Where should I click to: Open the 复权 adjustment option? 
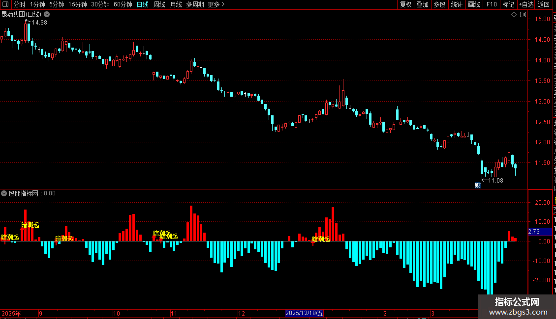coord(405,4)
